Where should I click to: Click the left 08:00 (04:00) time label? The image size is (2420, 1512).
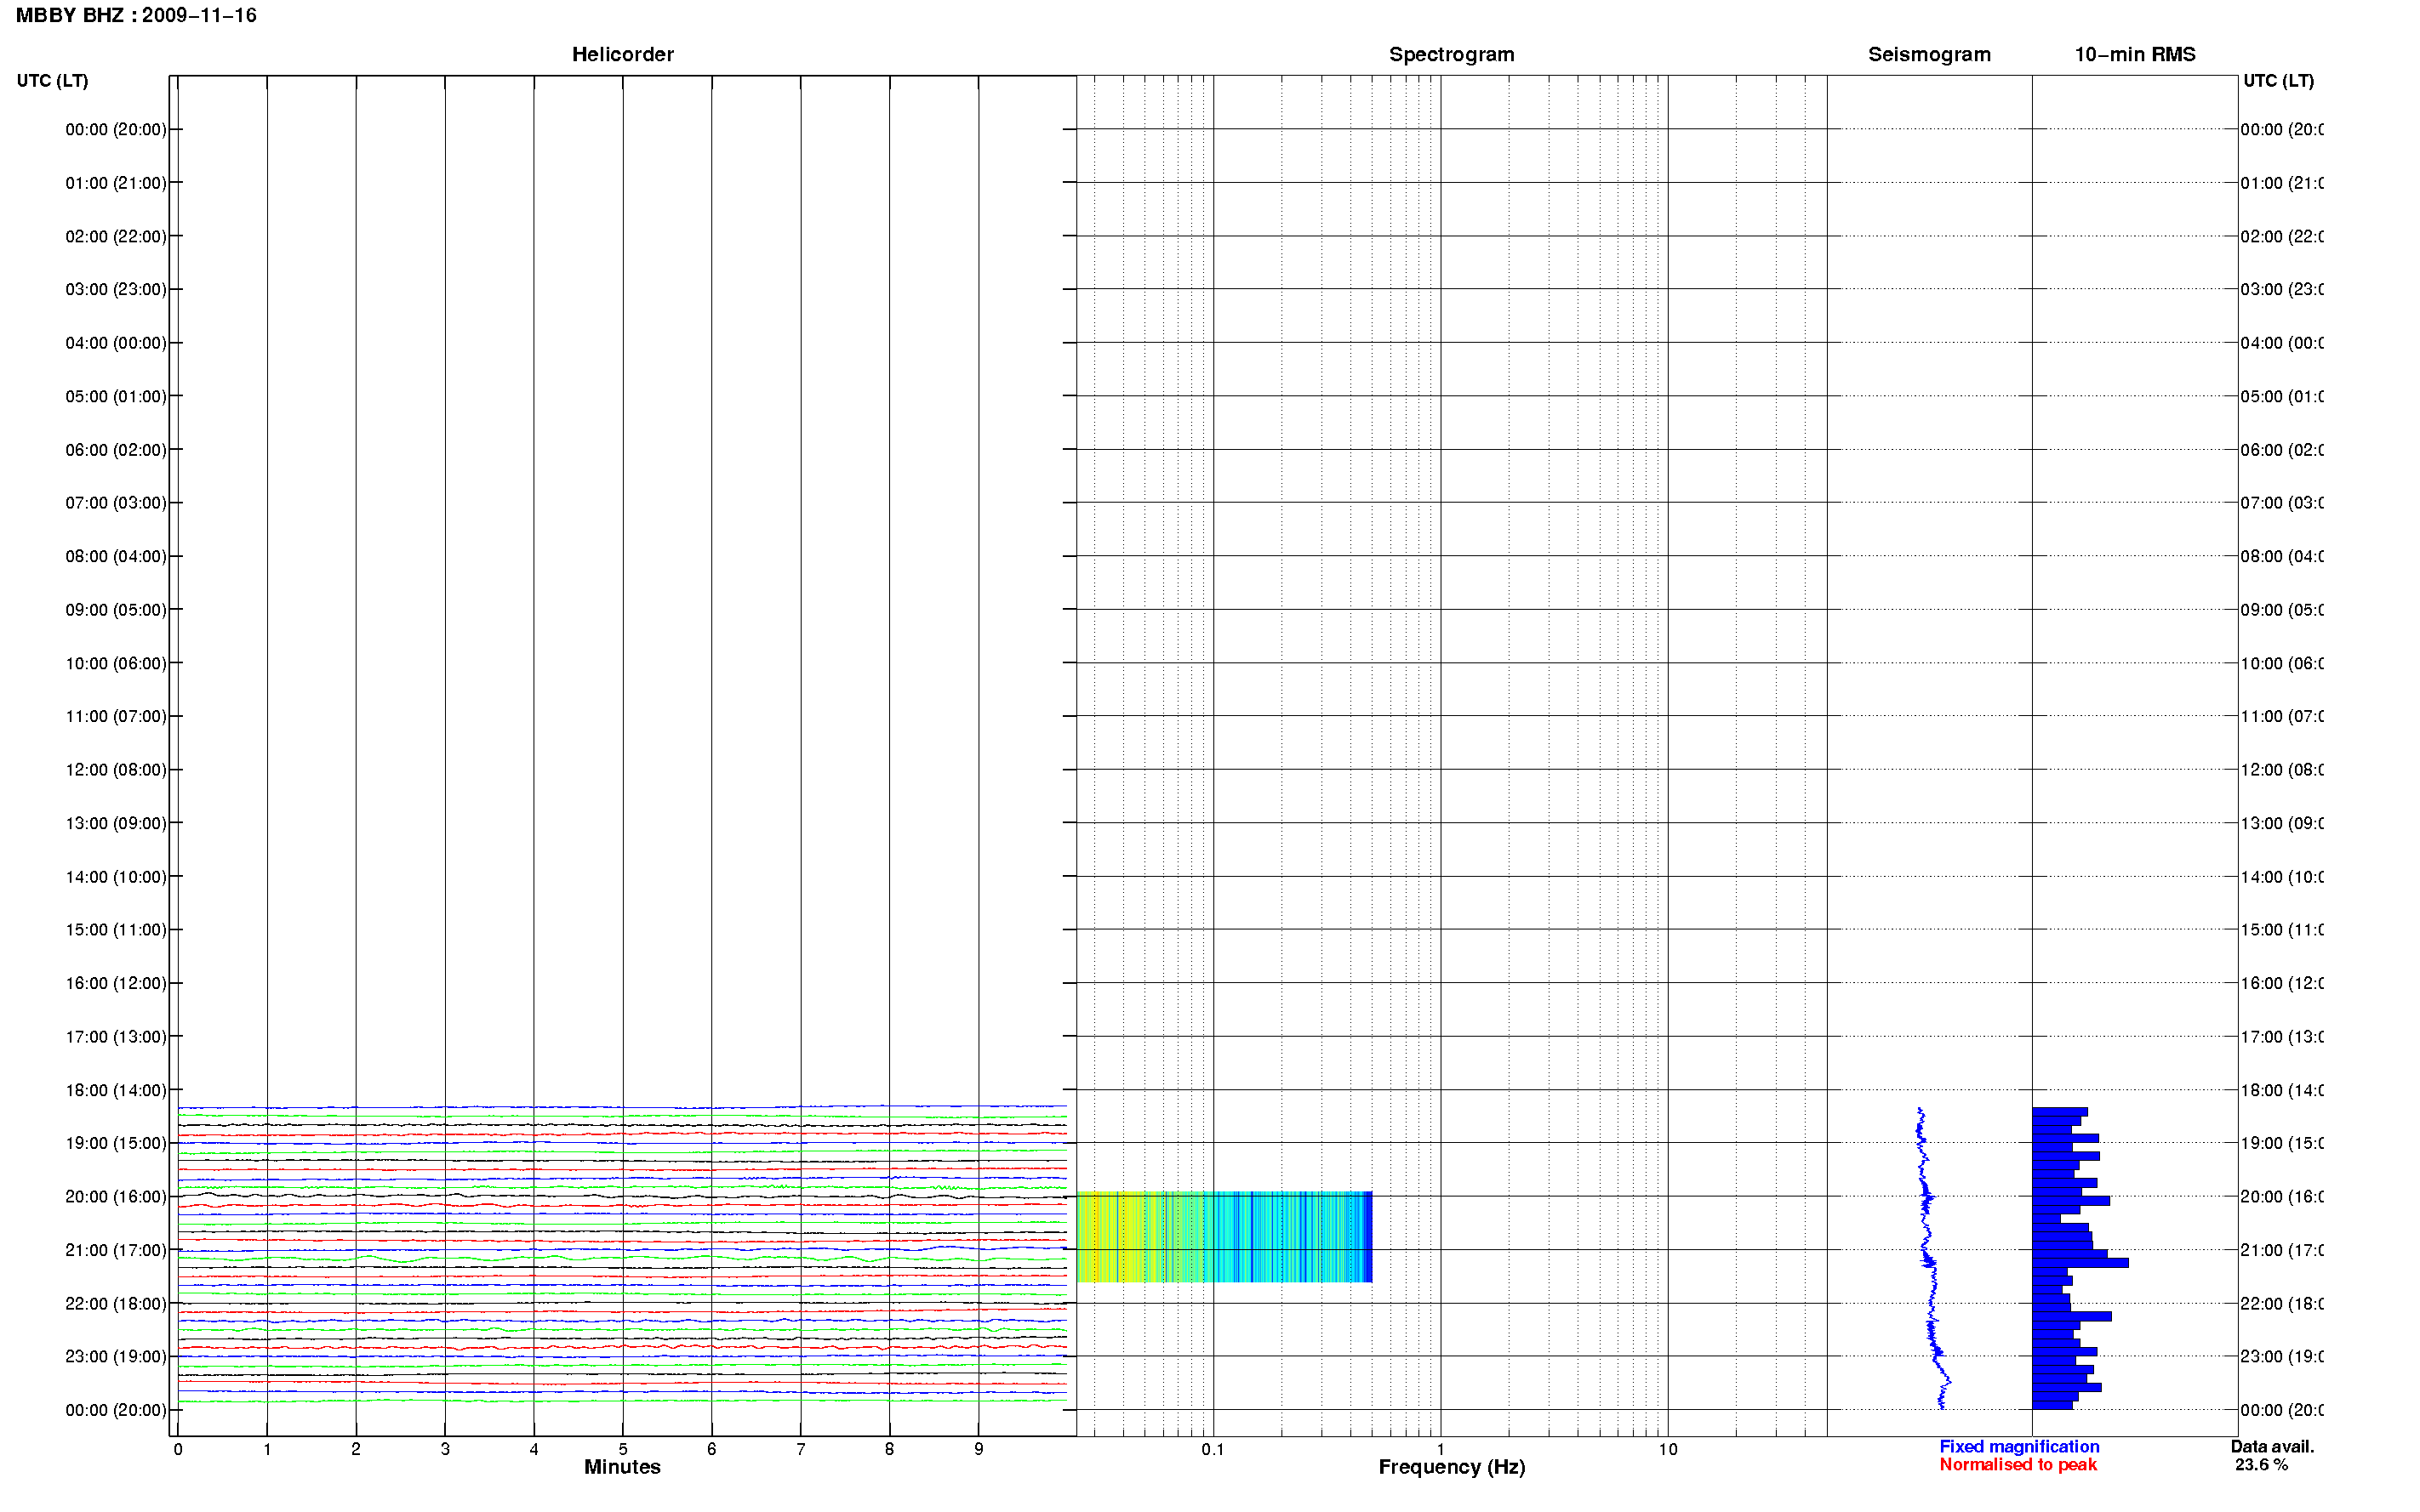coord(116,556)
